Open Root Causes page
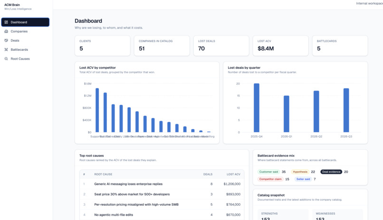The width and height of the screenshot is (383, 220). tap(25, 59)
